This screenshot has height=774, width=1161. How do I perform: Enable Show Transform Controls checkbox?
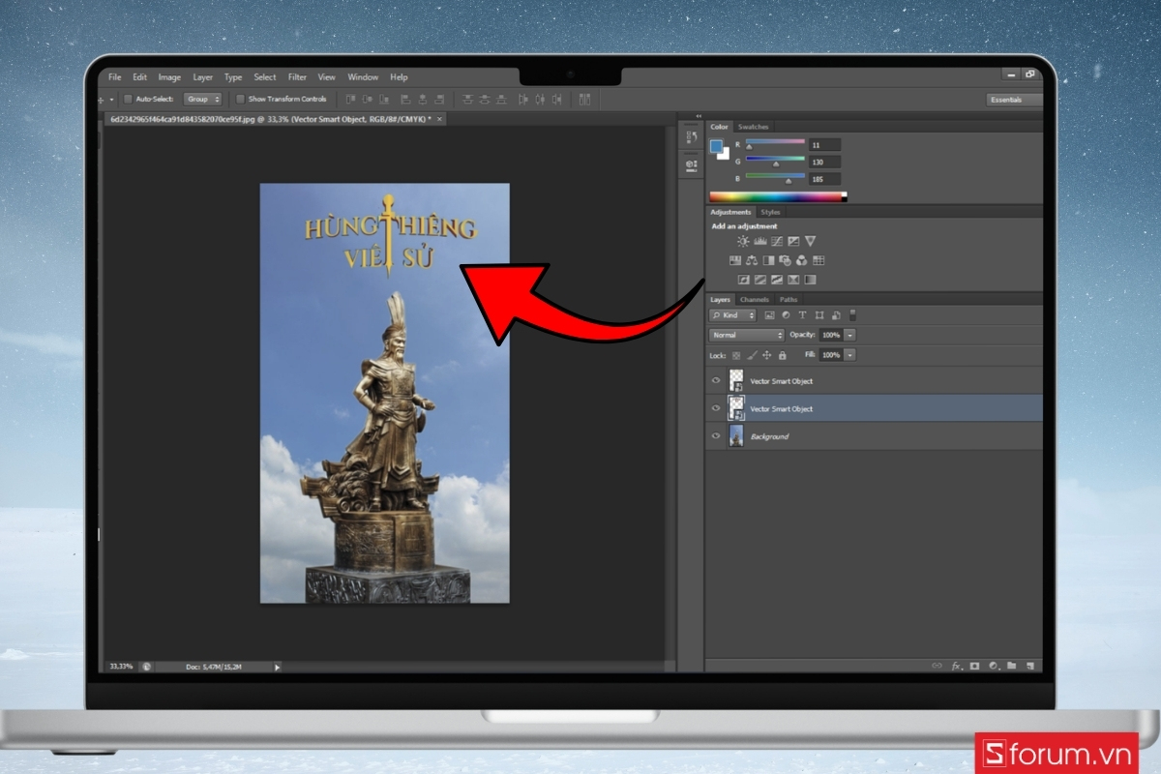point(241,99)
